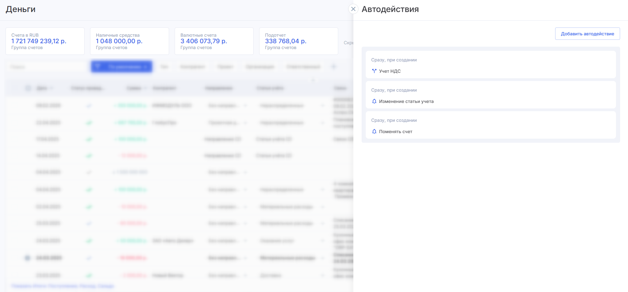Close the Автодействия panel

[x=353, y=9]
